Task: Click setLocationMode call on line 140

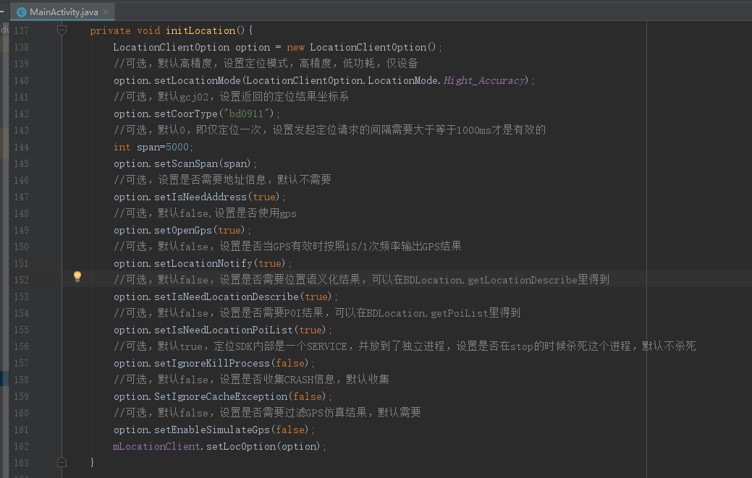Action: point(198,80)
